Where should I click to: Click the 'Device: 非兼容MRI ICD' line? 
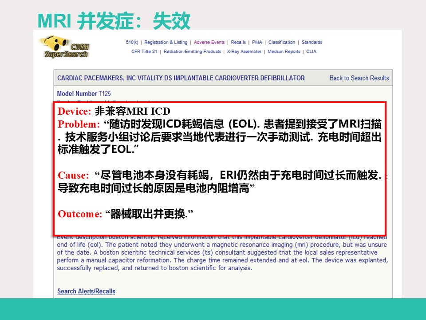pyautogui.click(x=114, y=111)
